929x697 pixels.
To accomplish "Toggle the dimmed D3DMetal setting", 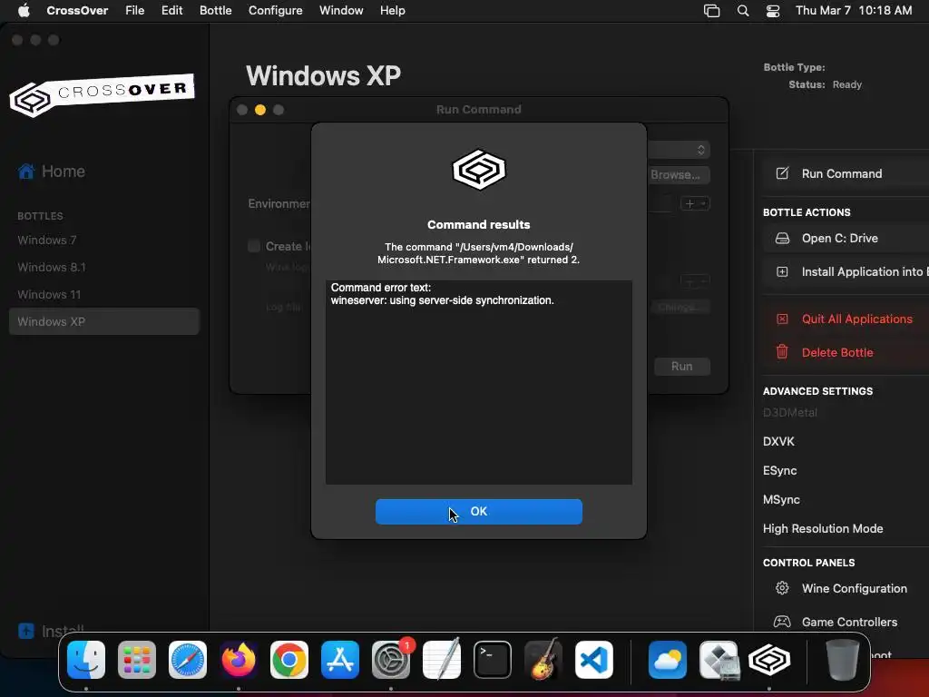I will (x=790, y=413).
